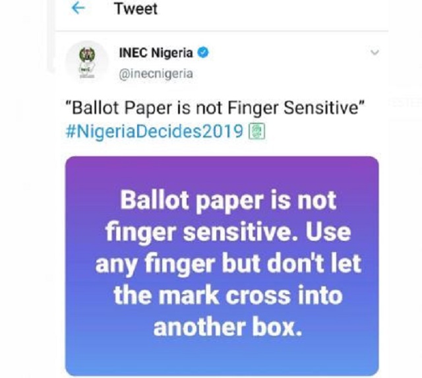The height and width of the screenshot is (378, 422).
Task: Click the ballot box emoji after hashtag
Action: click(x=256, y=131)
